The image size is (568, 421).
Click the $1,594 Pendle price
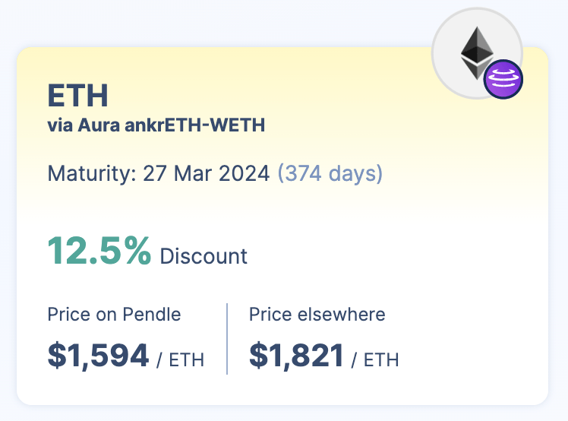[x=98, y=356]
